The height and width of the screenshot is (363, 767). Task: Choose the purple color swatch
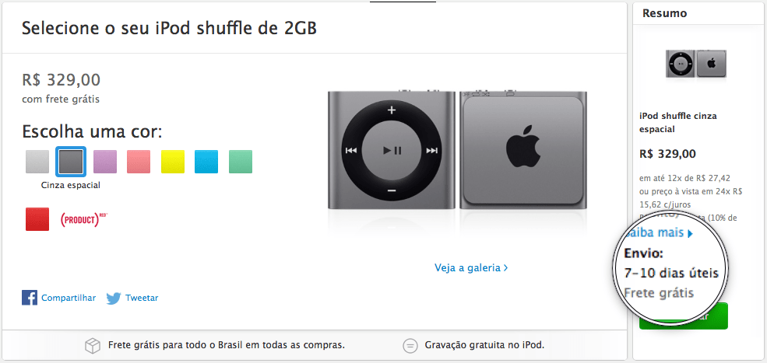[x=105, y=162]
